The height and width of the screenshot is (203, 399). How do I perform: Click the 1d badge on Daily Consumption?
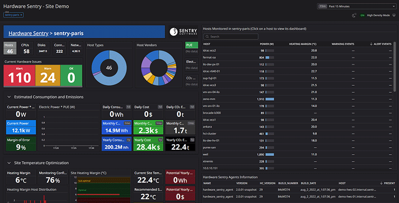(128, 107)
